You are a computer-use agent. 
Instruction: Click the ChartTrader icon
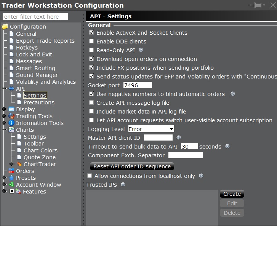tap(19, 164)
